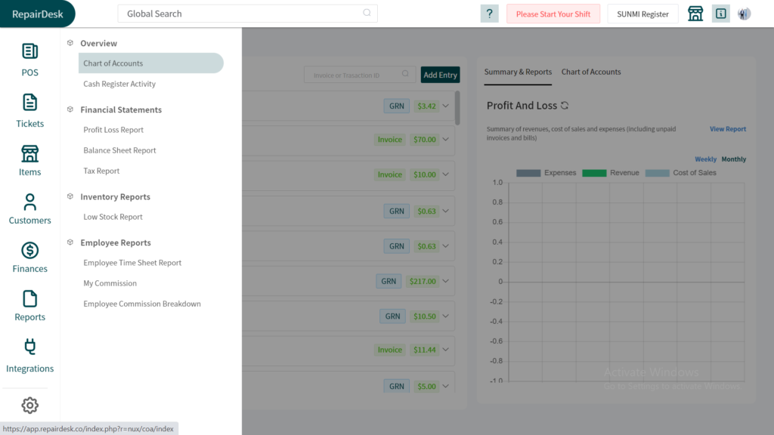This screenshot has height=435, width=774.
Task: Open Employee Commission Breakdown menu item
Action: tap(142, 304)
